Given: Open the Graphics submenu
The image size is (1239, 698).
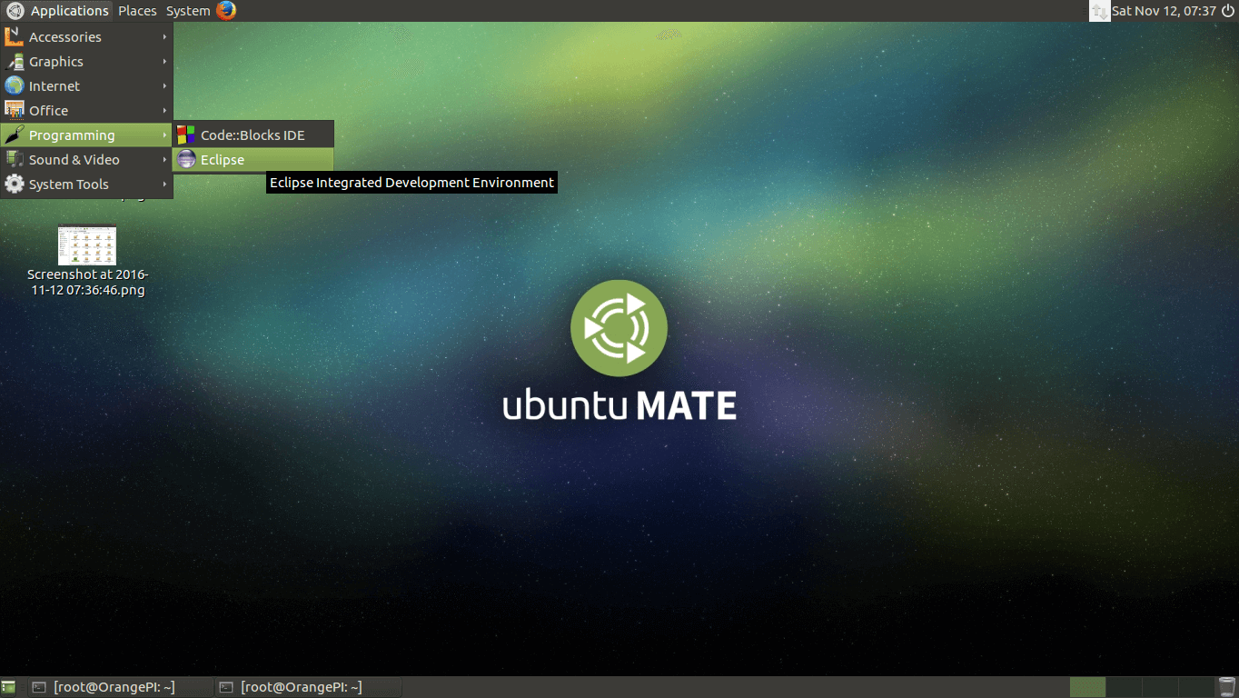Looking at the screenshot, I should click(x=86, y=62).
